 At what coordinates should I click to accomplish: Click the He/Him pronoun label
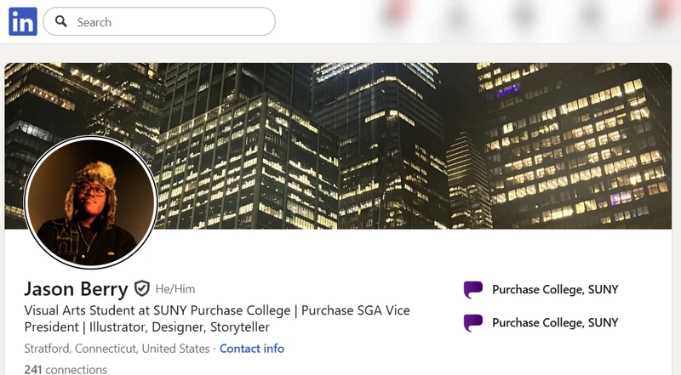coord(175,289)
